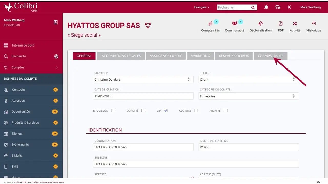Check the Brouillon checkbox

pyautogui.click(x=113, y=111)
